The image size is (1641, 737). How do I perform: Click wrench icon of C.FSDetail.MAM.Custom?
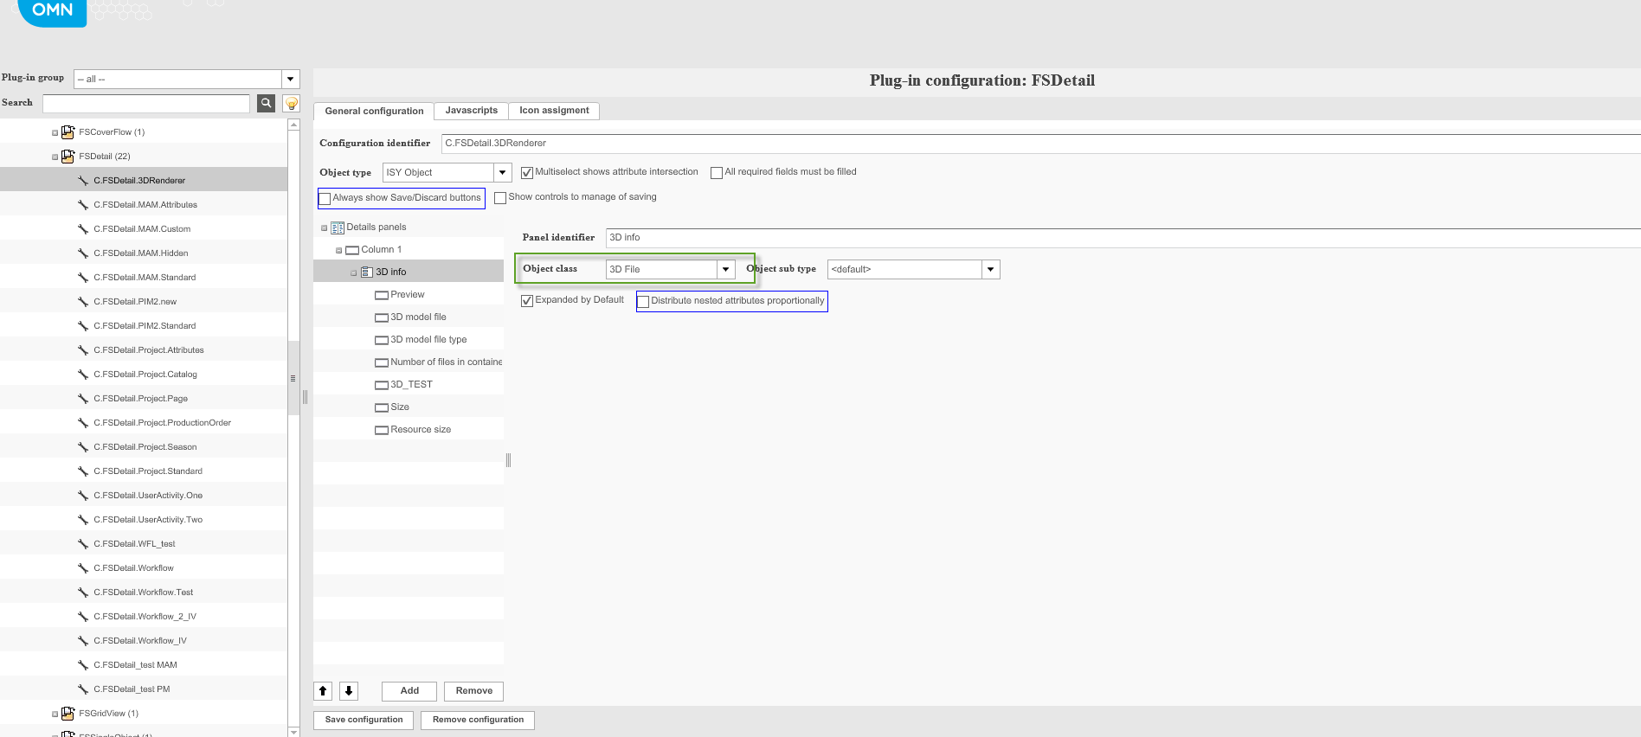tap(83, 229)
